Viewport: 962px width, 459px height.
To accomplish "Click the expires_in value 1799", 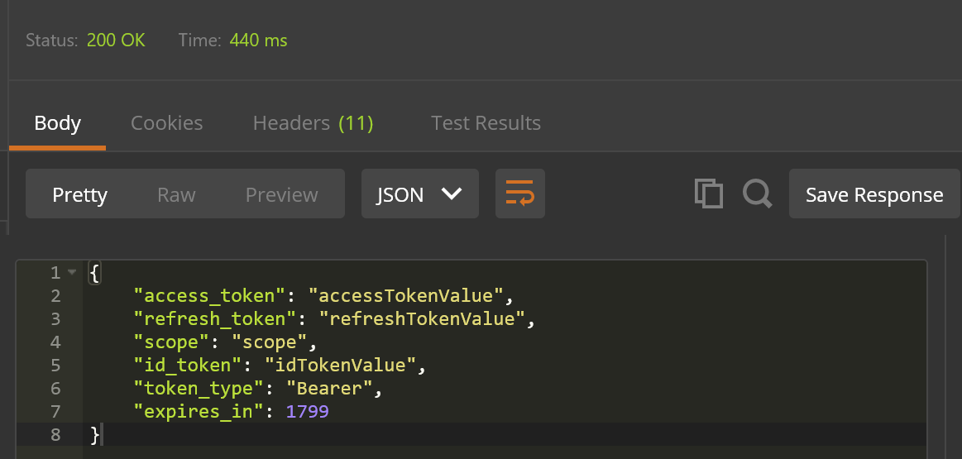I will pos(307,411).
